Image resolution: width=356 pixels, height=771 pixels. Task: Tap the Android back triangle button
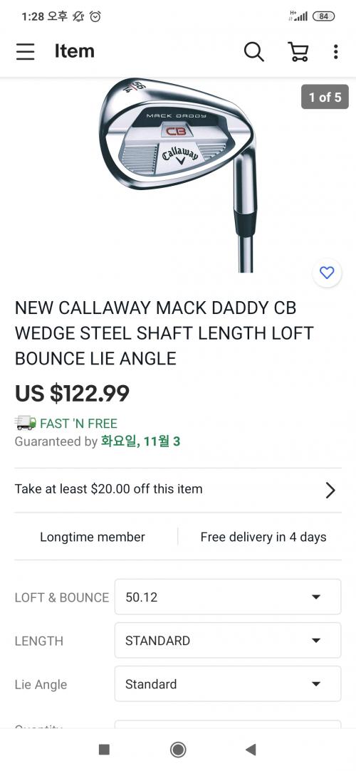pyautogui.click(x=251, y=750)
